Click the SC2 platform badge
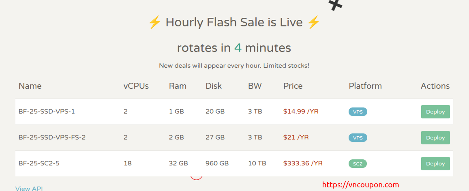This screenshot has height=191, width=469. pyautogui.click(x=358, y=164)
